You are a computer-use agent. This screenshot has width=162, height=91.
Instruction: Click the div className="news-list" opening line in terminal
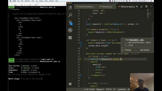pyautogui.click(x=27, y=18)
